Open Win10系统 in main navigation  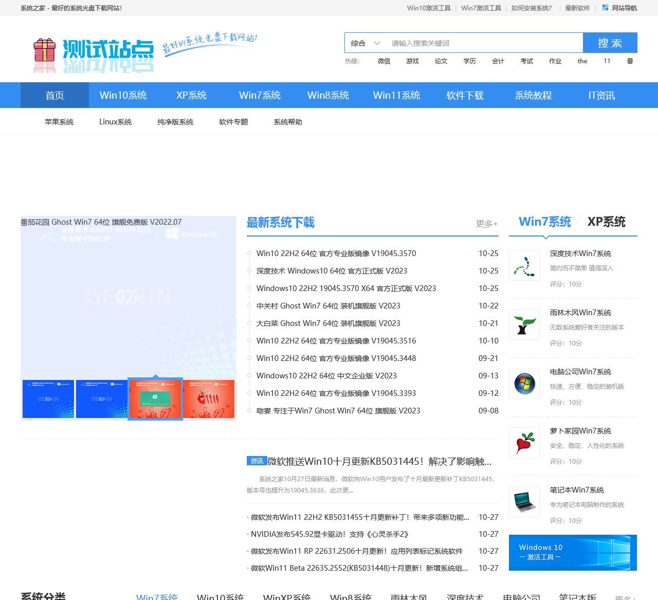[x=123, y=95]
